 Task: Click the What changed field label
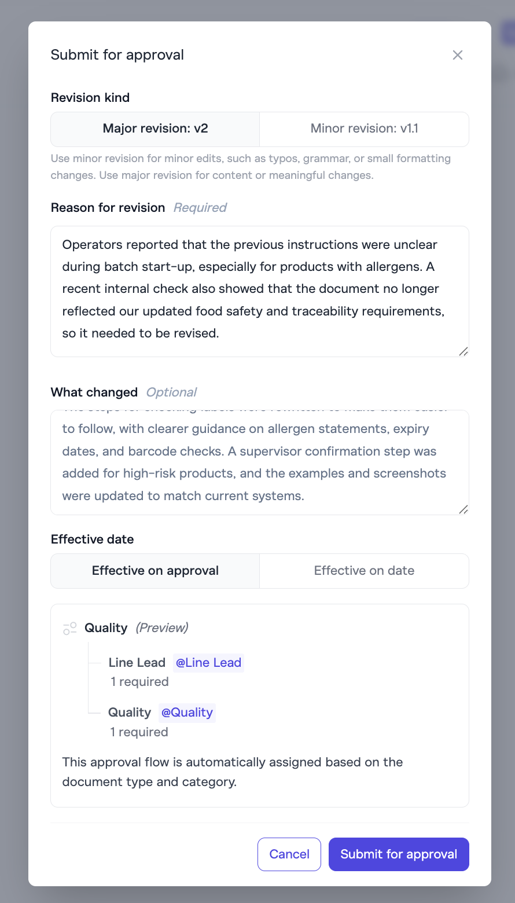(94, 392)
